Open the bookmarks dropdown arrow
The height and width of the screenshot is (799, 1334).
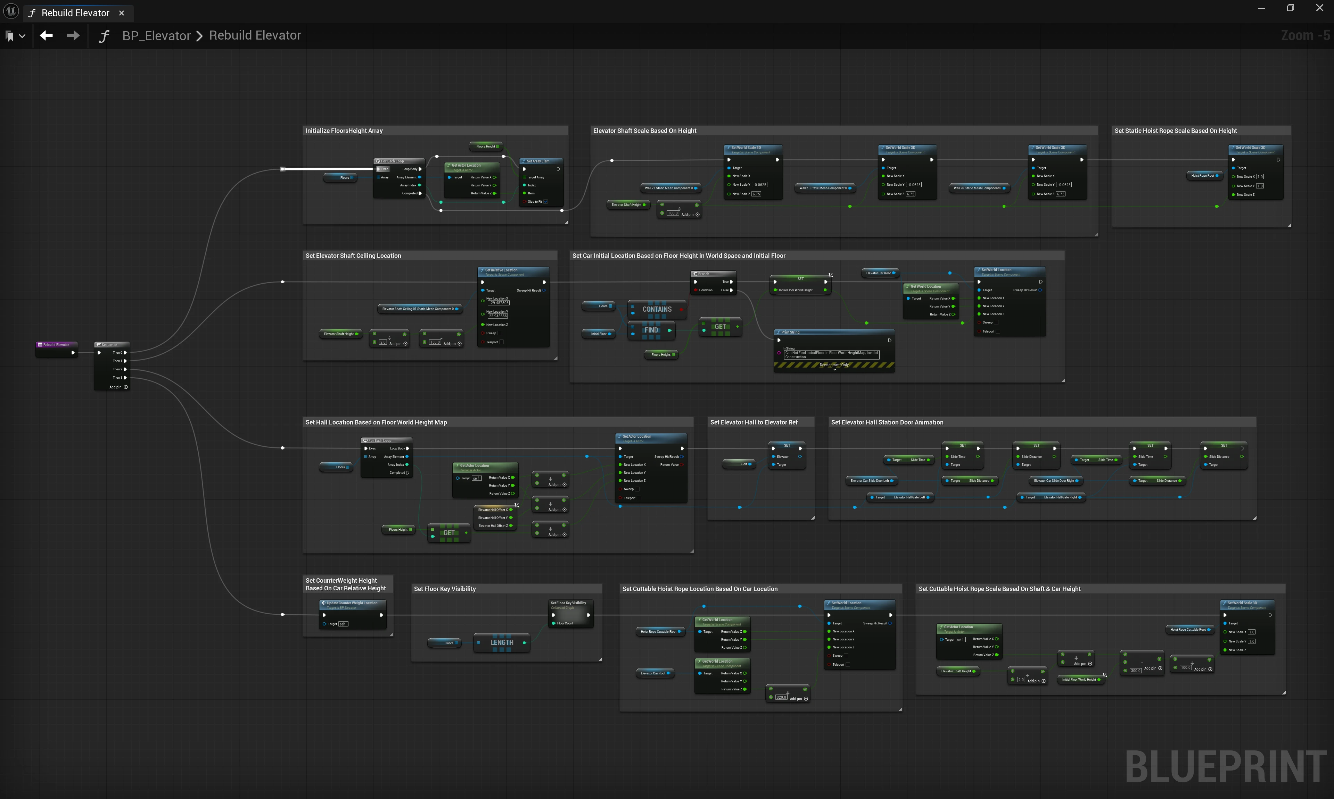[22, 36]
